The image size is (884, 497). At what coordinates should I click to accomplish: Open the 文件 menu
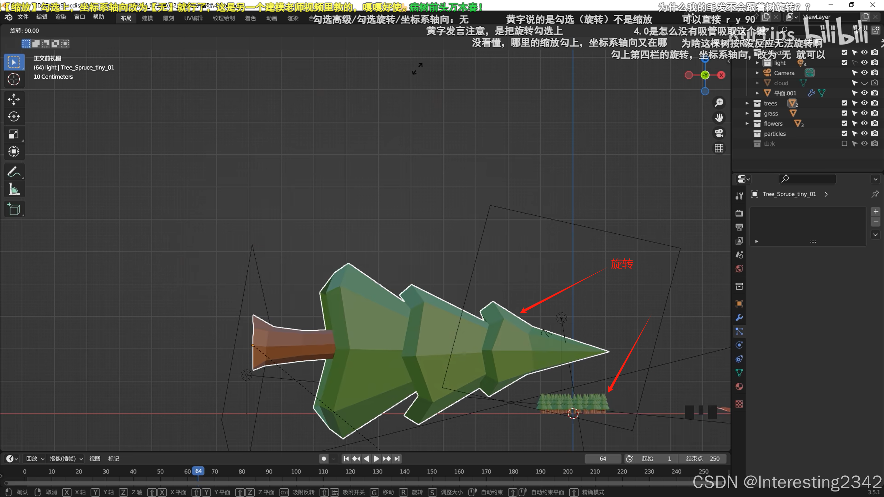pos(22,17)
